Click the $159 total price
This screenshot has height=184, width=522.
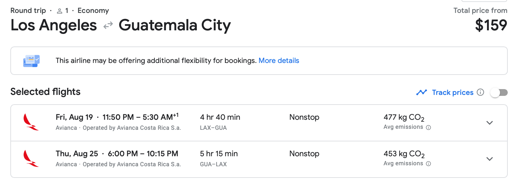(x=491, y=25)
